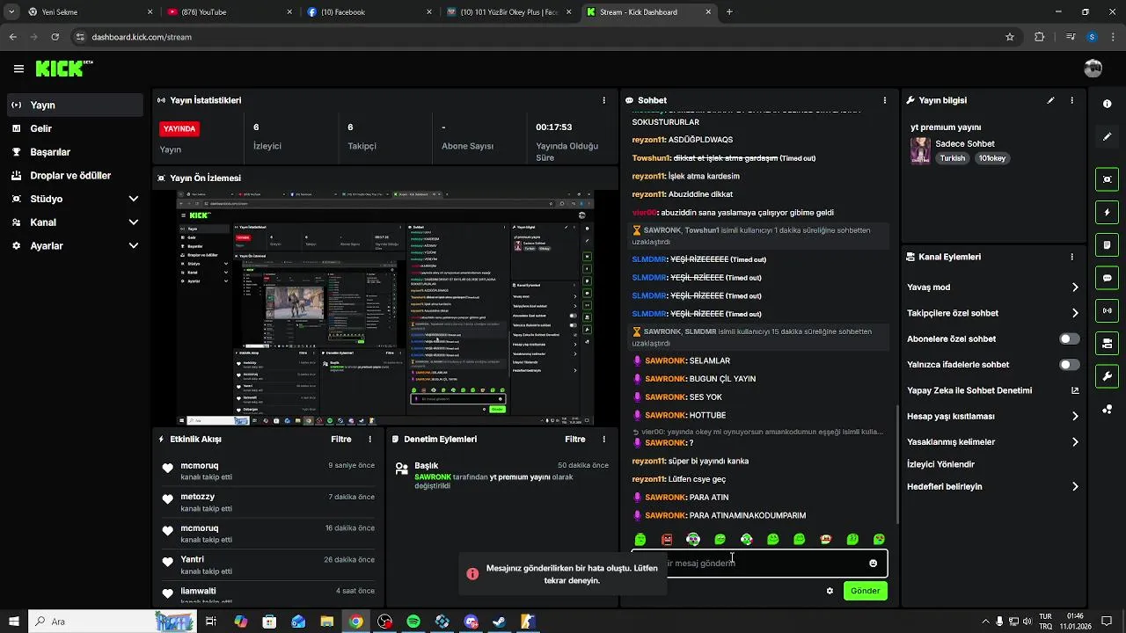Toggle the chat bubble widget icon in right sidebar
1126x633 pixels.
coord(1107,277)
